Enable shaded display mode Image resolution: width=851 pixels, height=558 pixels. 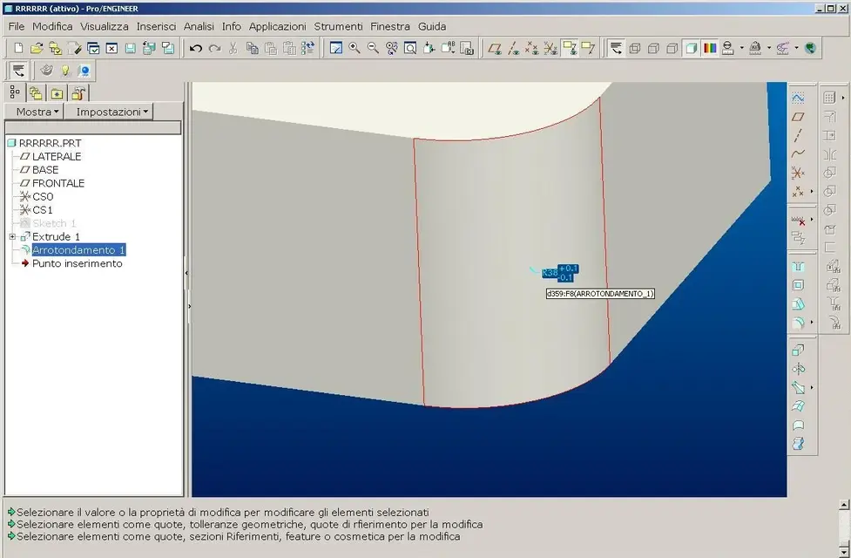[691, 48]
